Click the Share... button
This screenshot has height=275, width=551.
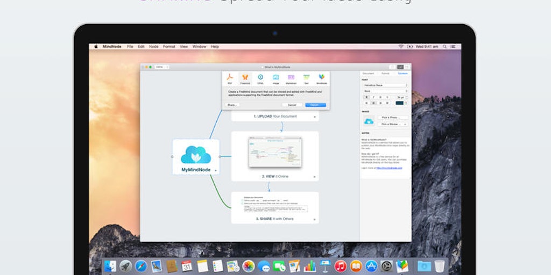pos(232,105)
